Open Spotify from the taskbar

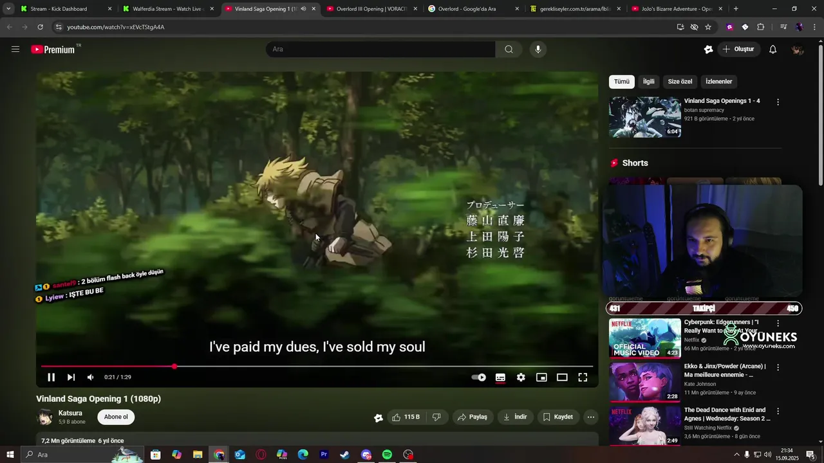(387, 455)
